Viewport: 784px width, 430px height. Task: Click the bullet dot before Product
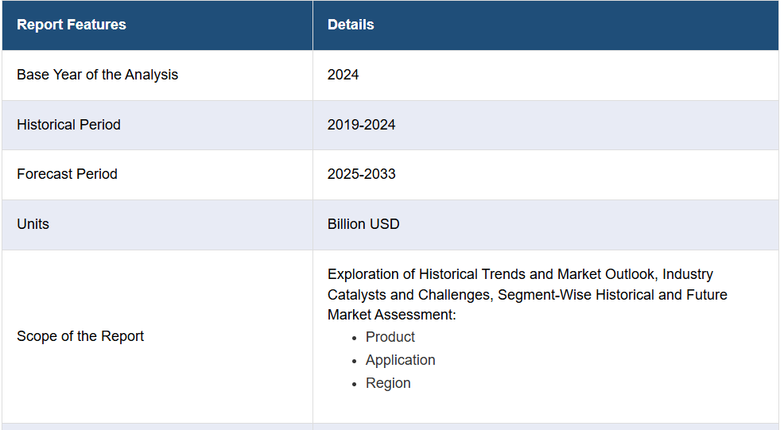pyautogui.click(x=355, y=339)
